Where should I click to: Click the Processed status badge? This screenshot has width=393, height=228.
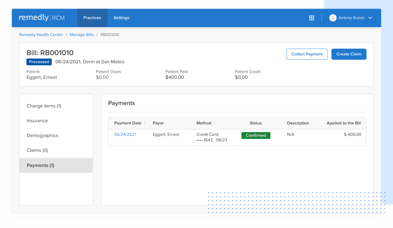pos(39,62)
